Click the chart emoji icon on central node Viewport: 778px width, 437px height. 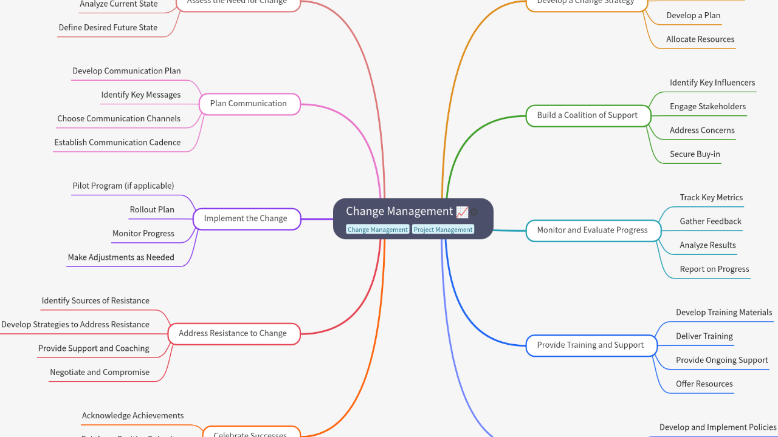pyautogui.click(x=462, y=212)
